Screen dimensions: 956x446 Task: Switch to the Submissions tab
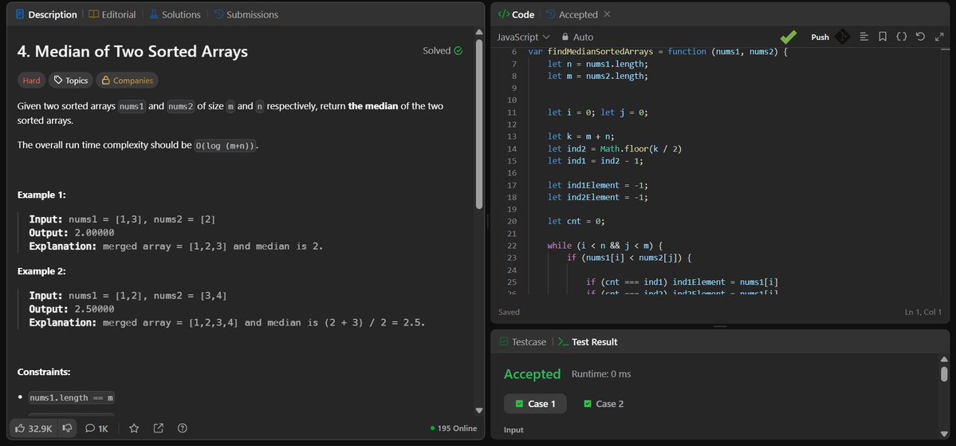click(246, 14)
